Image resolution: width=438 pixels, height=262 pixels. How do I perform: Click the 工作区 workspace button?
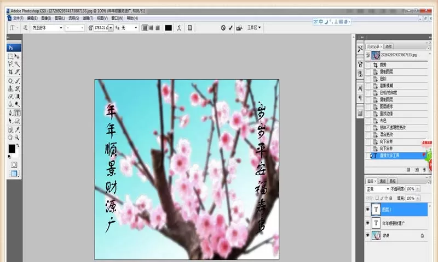pos(254,27)
